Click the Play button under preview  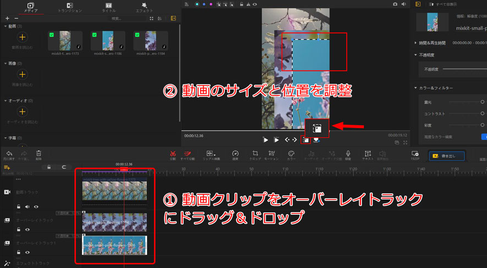point(266,140)
